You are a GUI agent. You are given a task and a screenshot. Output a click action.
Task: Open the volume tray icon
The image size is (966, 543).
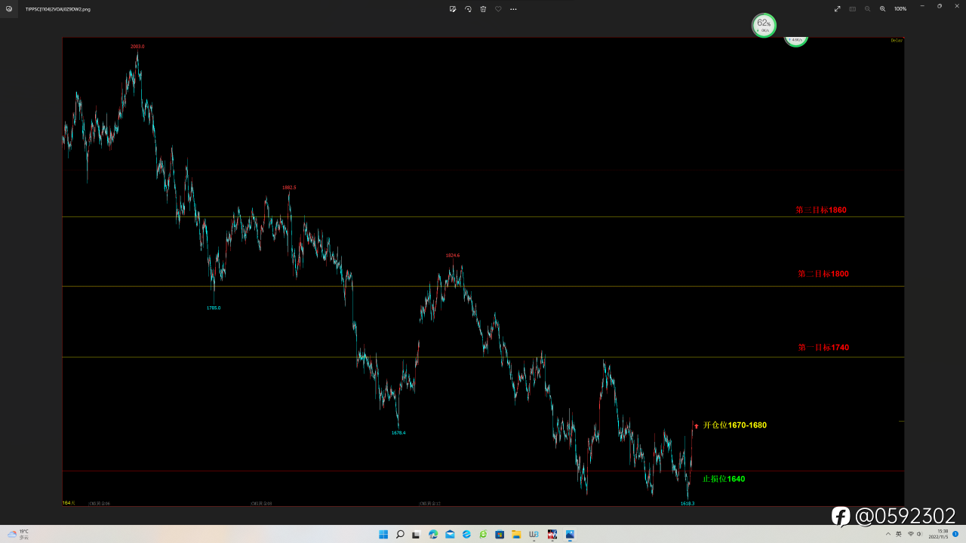point(919,534)
